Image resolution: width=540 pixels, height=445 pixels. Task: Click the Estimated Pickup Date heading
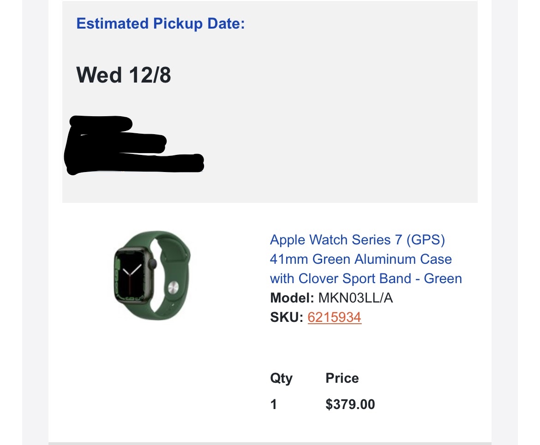pyautogui.click(x=160, y=24)
